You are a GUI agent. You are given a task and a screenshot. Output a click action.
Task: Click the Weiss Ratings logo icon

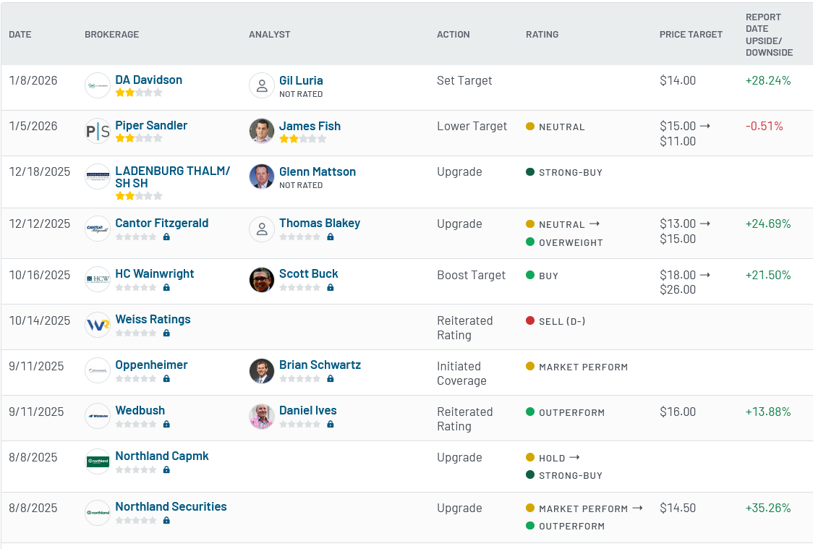tap(98, 325)
